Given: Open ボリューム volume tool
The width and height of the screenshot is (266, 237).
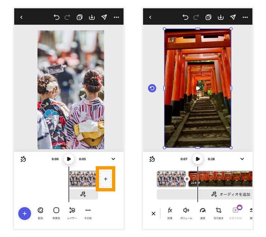Looking at the screenshot, I should [186, 213].
